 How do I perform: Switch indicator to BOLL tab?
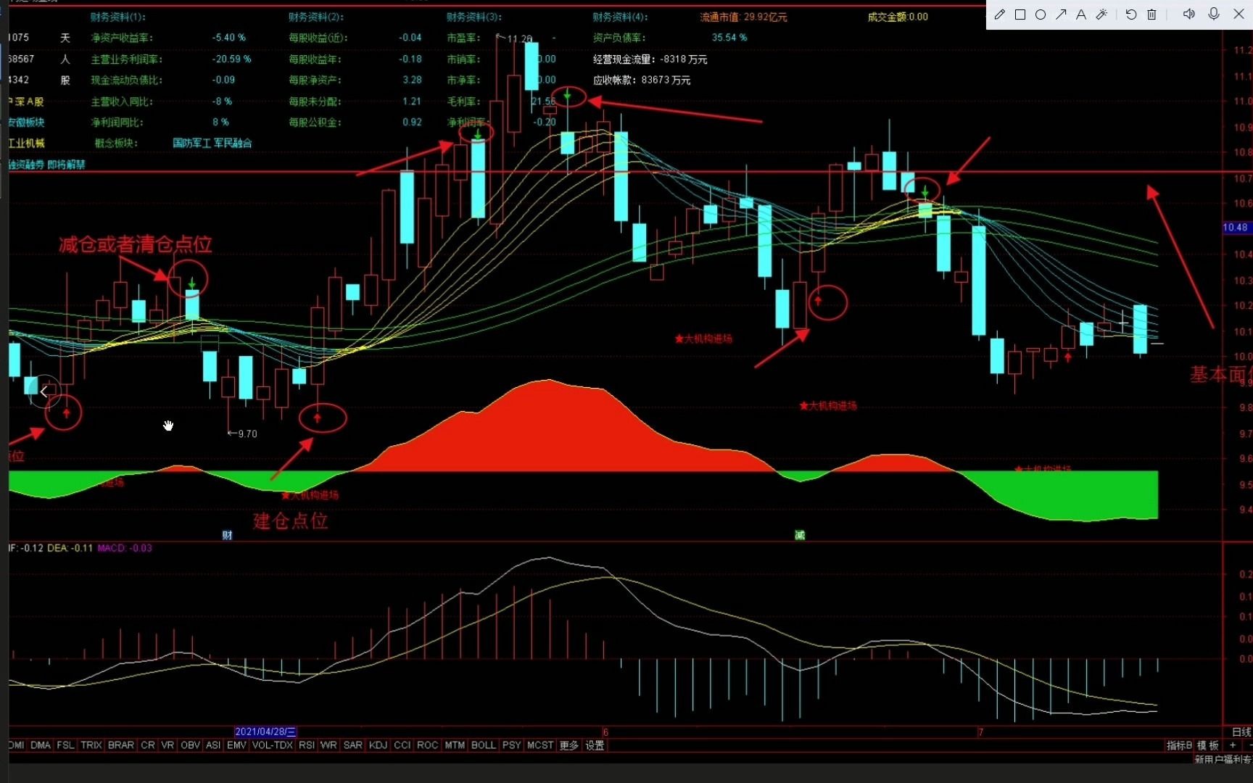point(484,745)
